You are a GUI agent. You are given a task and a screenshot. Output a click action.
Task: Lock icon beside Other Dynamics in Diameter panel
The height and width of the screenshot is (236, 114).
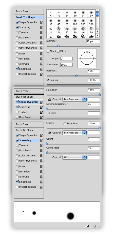click(x=41, y=48)
